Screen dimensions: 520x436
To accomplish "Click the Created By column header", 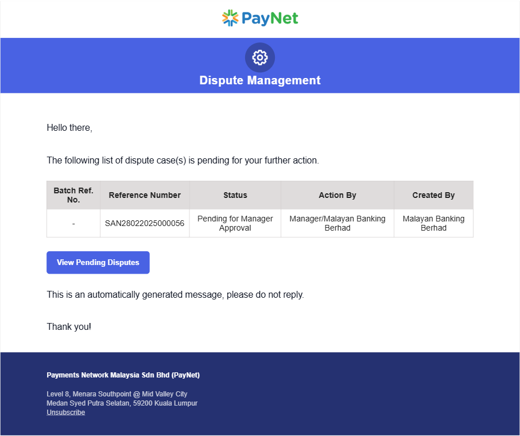I will [x=433, y=195].
